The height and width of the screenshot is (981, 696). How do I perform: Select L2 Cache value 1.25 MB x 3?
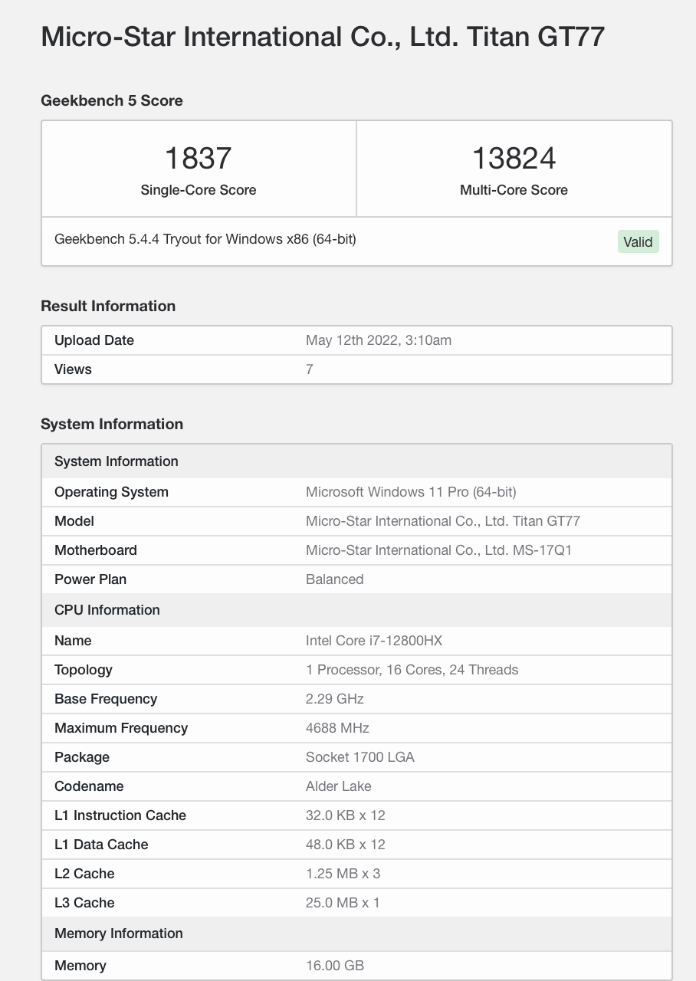tap(343, 874)
